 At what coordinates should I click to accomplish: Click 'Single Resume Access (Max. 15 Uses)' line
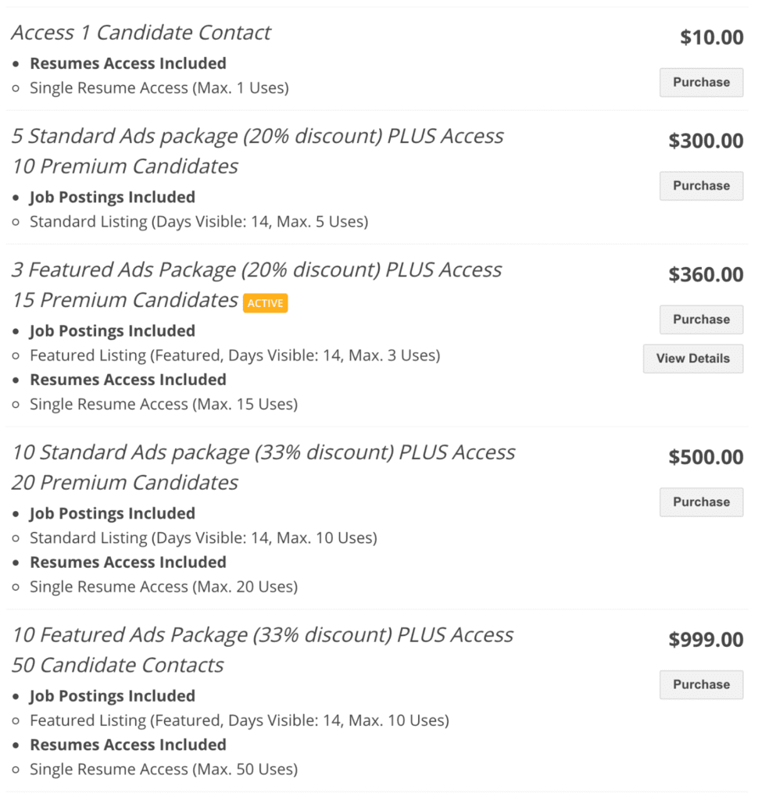pyautogui.click(x=164, y=404)
